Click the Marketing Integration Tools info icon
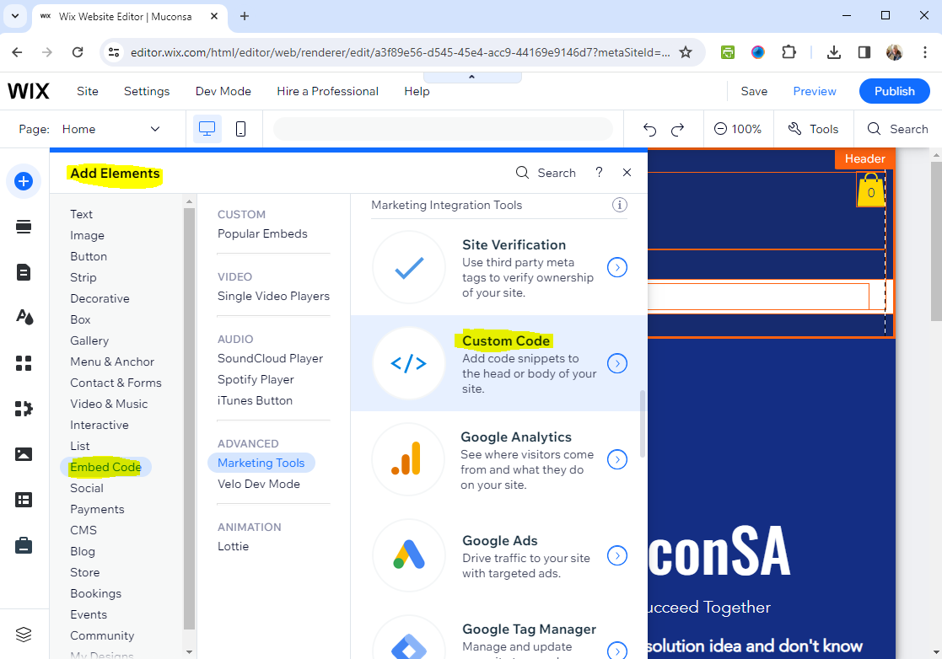Screen dimensions: 942x659 tap(619, 205)
